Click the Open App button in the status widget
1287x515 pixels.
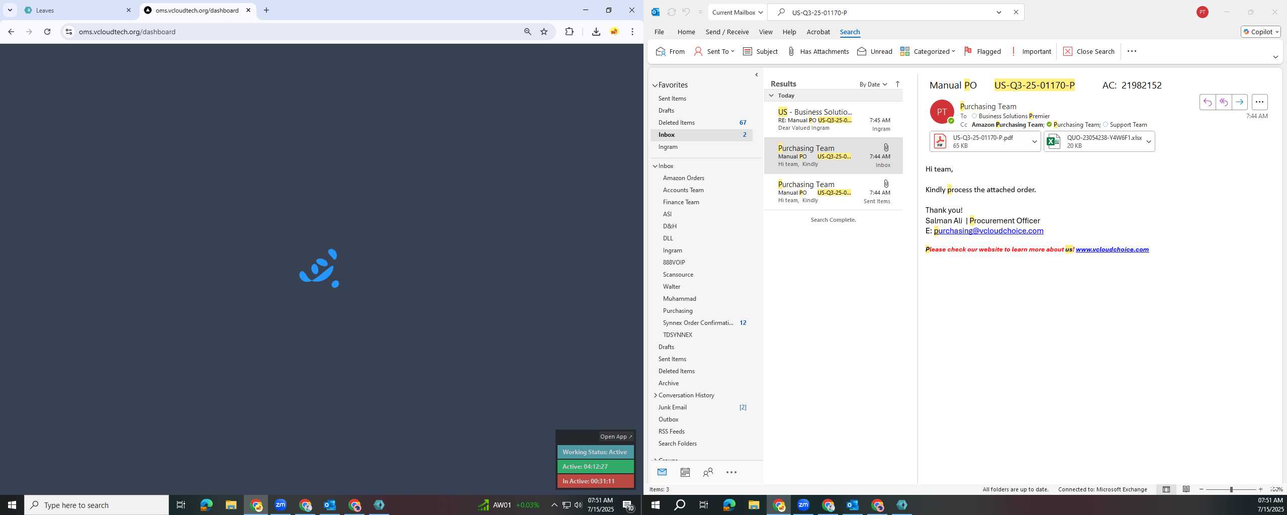(616, 437)
